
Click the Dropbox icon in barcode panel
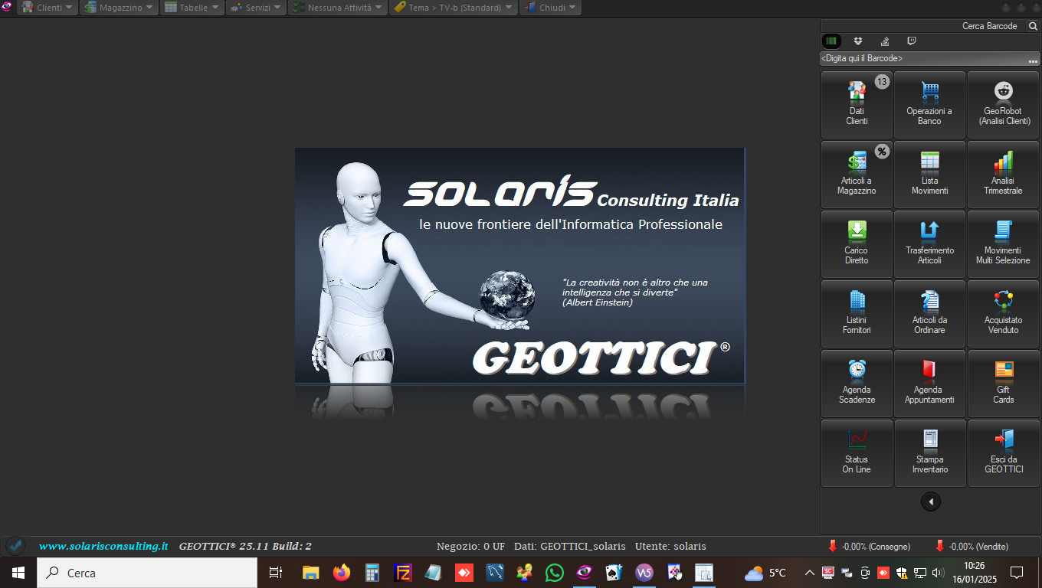[858, 41]
